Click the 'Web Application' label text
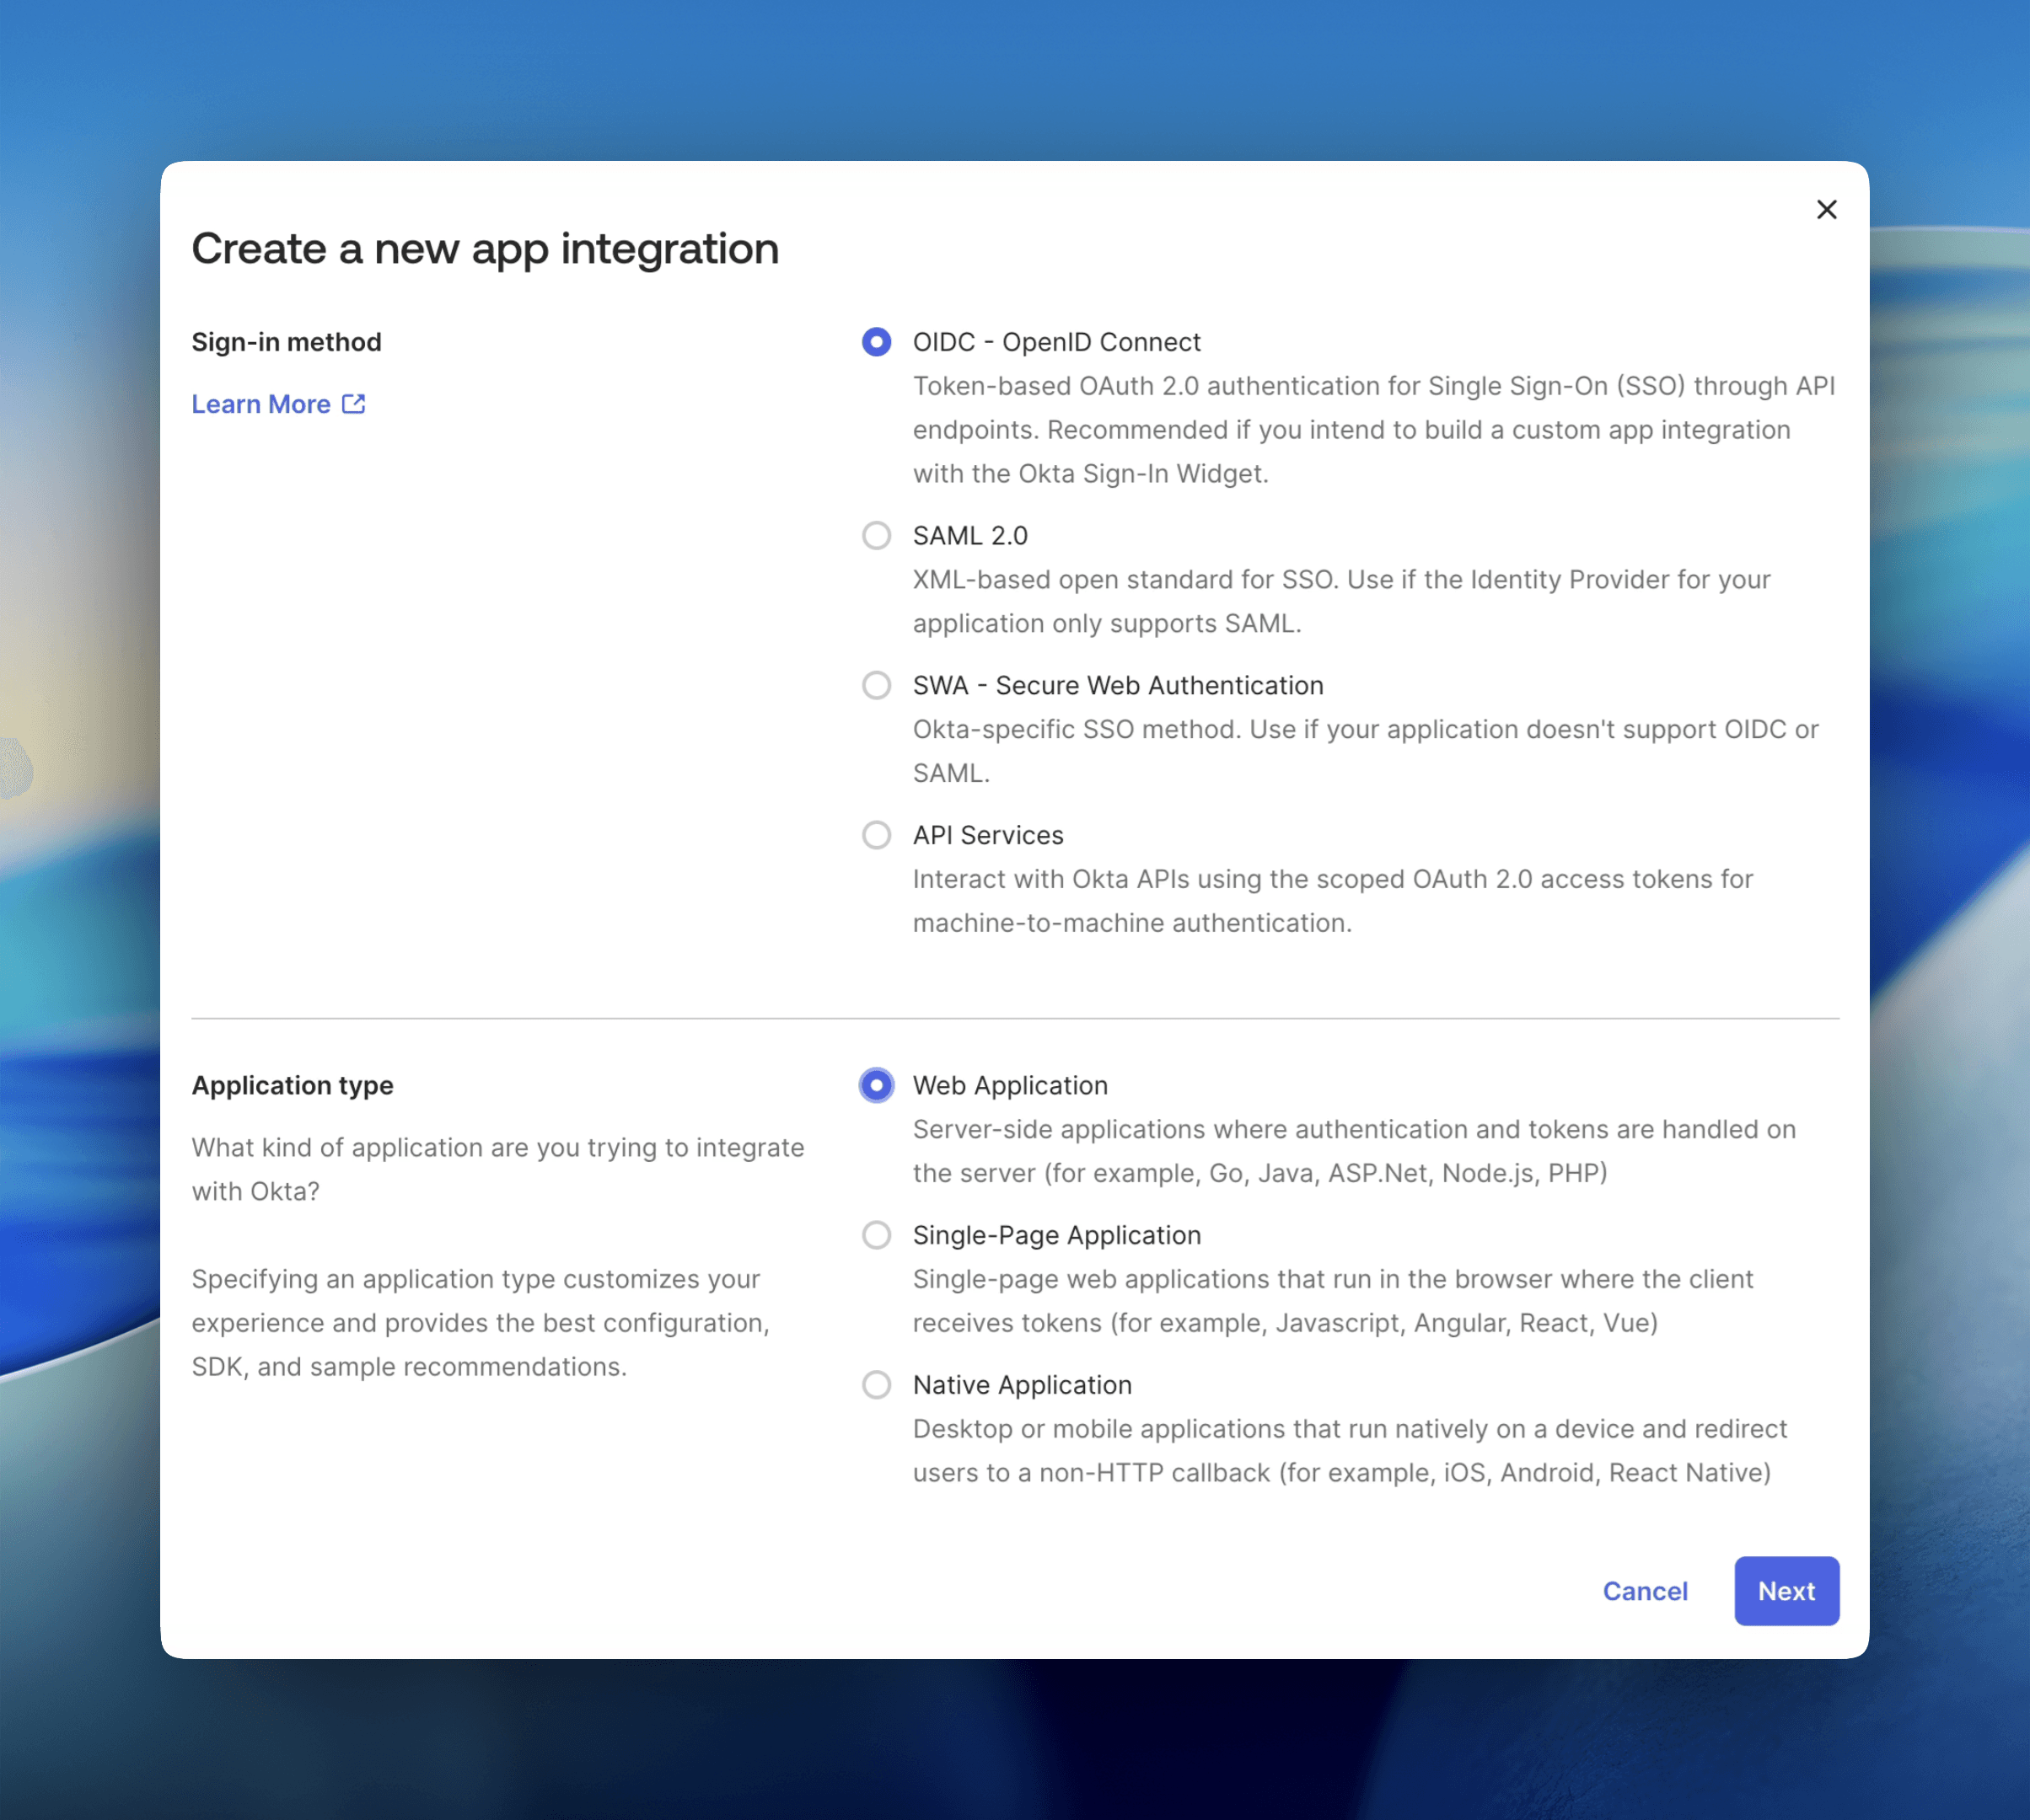The image size is (2030, 1820). tap(1009, 1086)
